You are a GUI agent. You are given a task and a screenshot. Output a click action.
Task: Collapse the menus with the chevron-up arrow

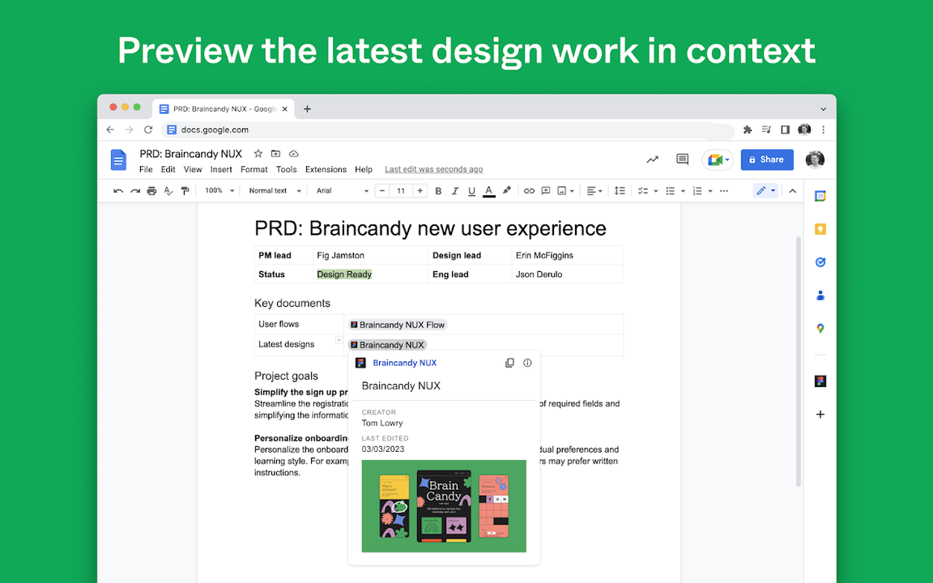point(793,191)
